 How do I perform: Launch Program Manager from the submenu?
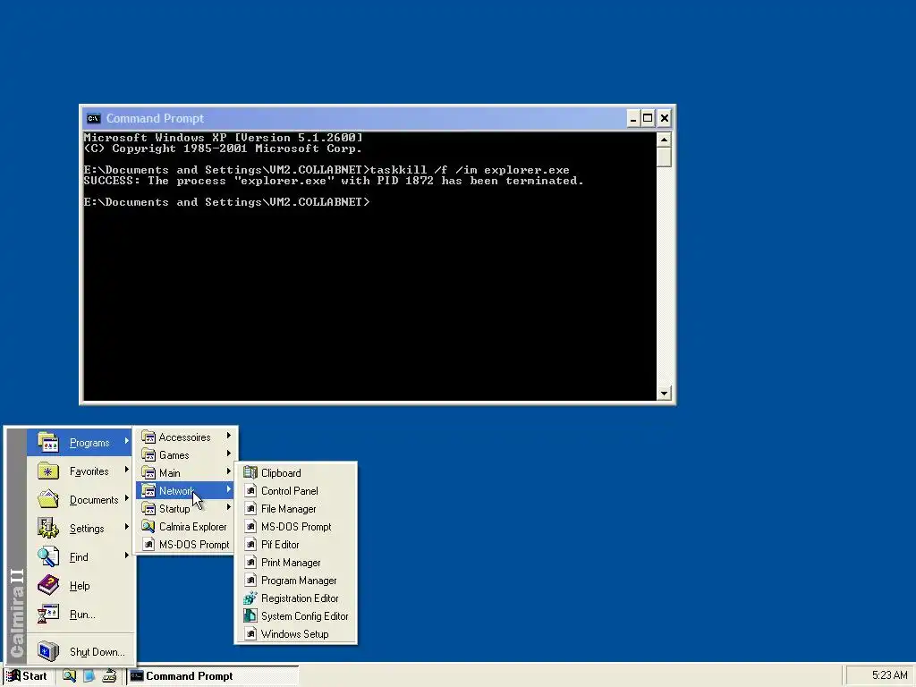[x=295, y=581]
